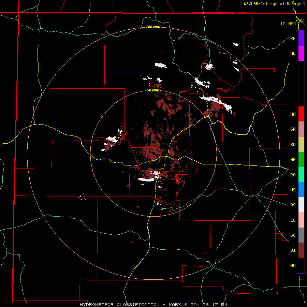Click the [CLAS] units label
Image resolution: width=307 pixels, height=307 pixels.
[288, 24]
